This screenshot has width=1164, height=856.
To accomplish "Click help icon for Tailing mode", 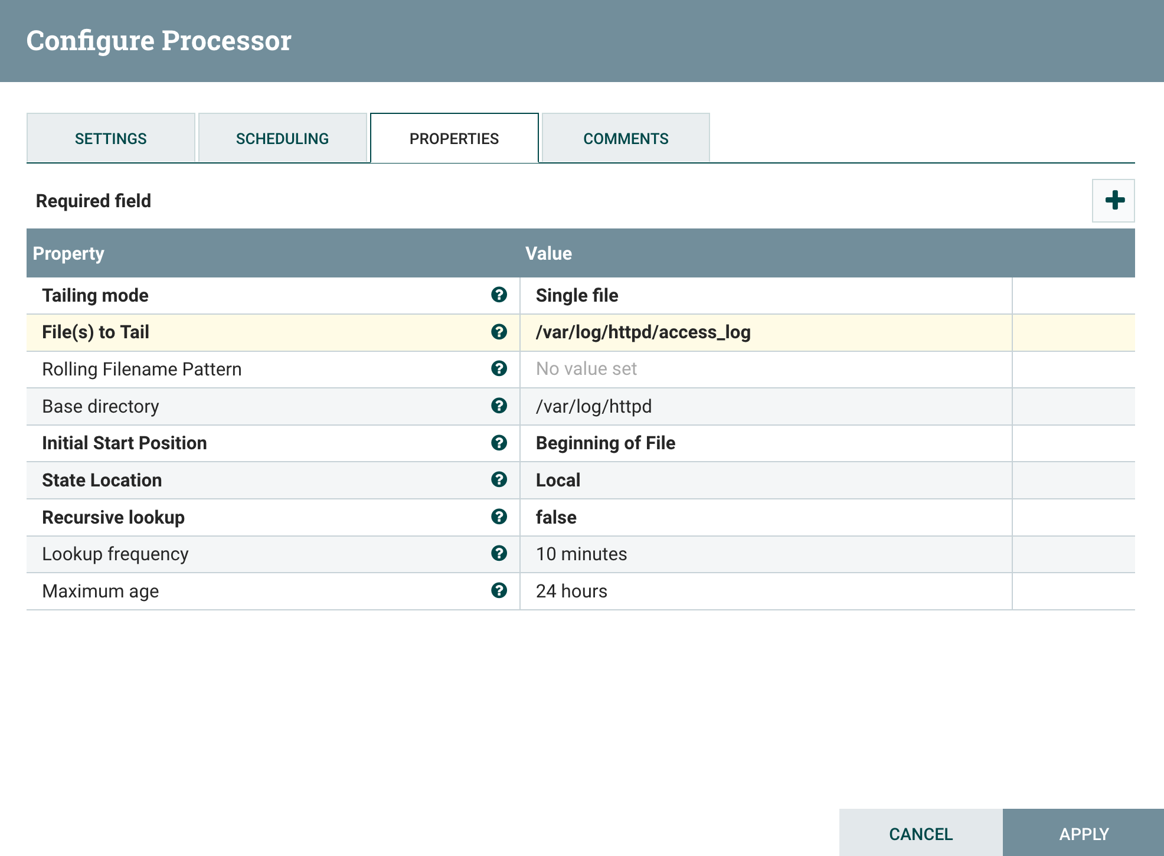I will tap(499, 295).
